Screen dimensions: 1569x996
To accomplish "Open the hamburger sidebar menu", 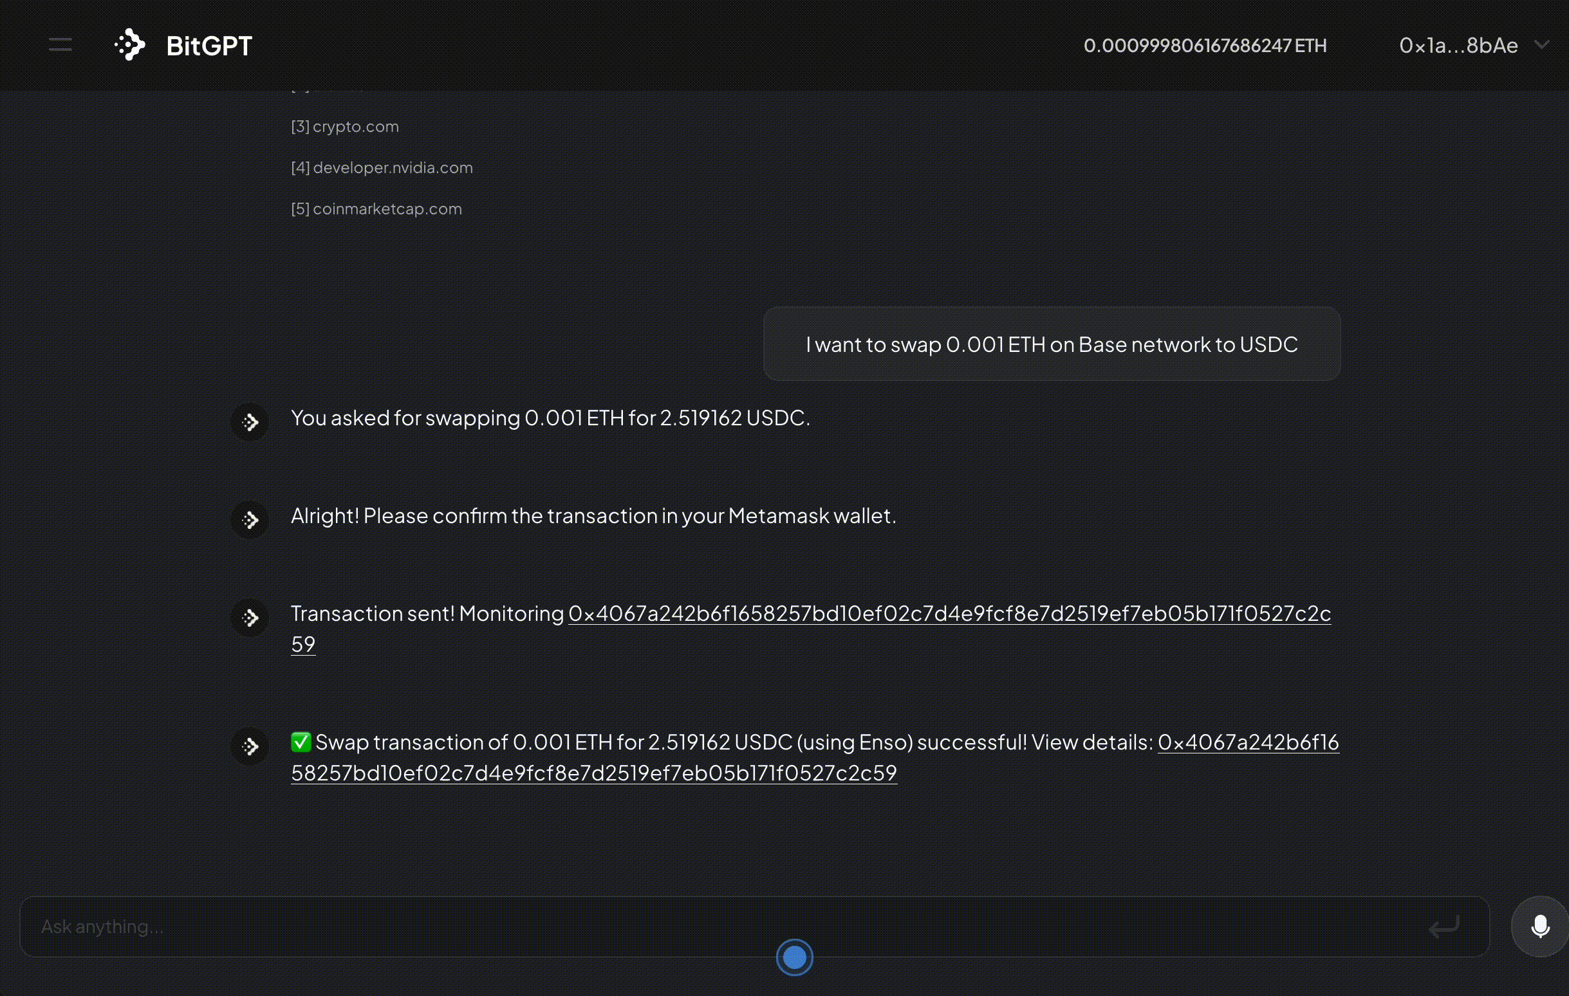I will pos(60,45).
